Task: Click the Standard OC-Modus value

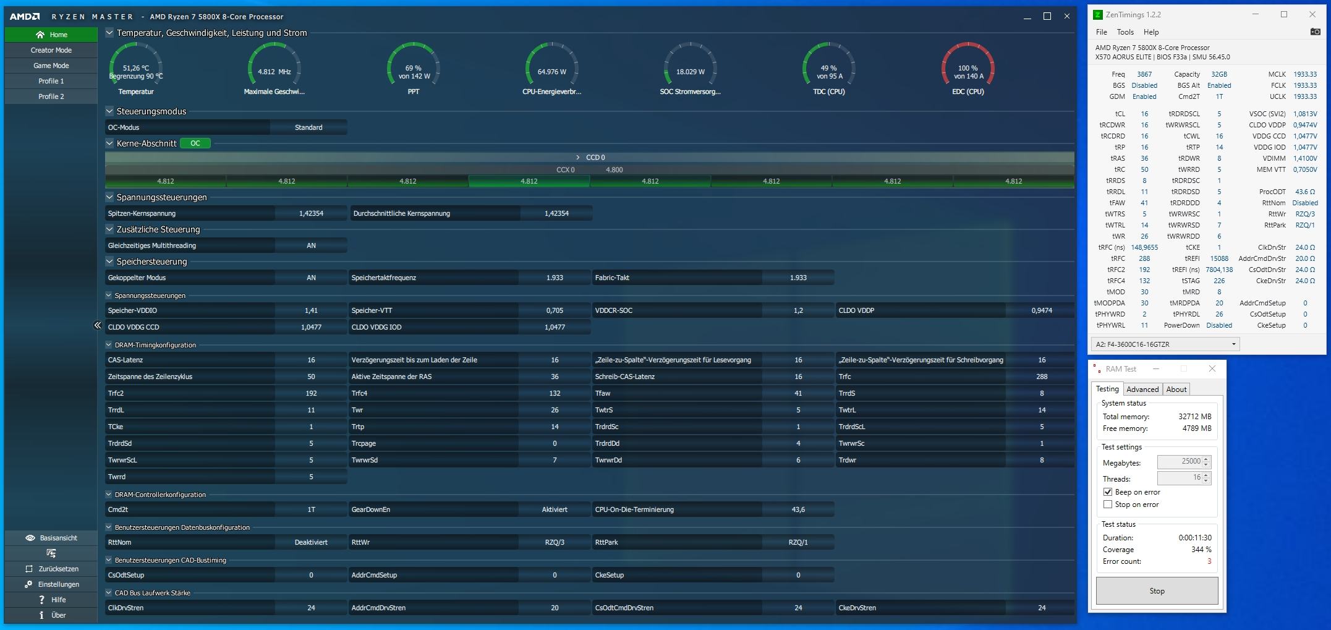Action: (x=308, y=127)
